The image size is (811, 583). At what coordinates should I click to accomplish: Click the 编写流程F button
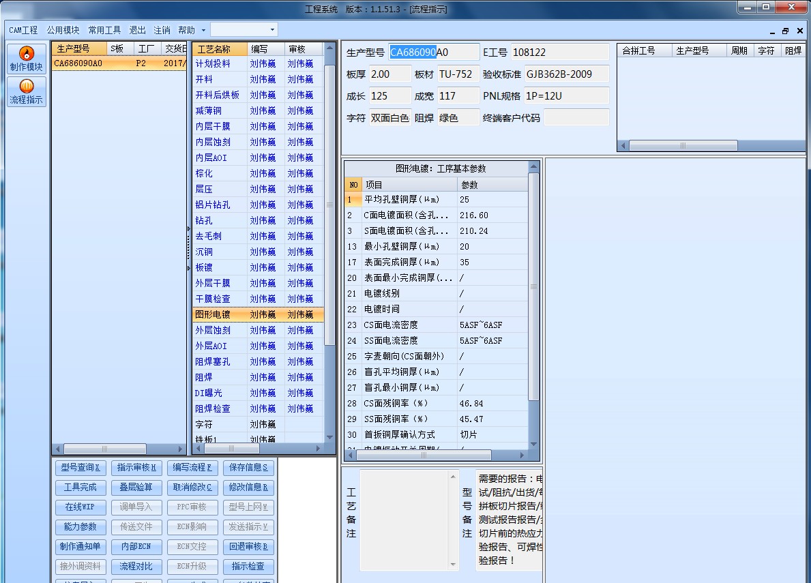192,468
